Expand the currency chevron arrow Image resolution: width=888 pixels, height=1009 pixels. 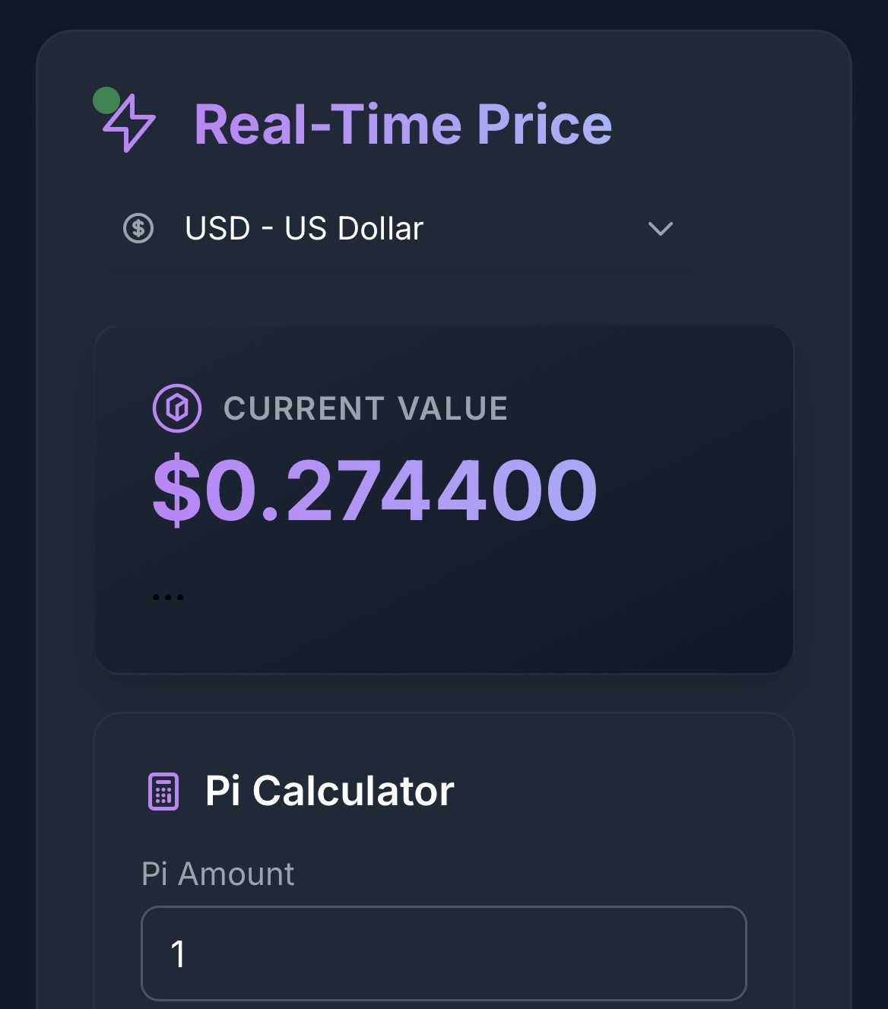(x=660, y=228)
